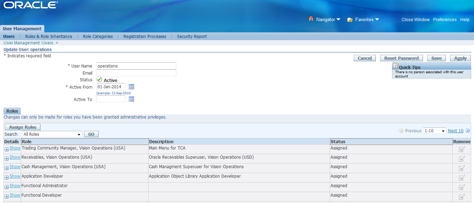Click the Remove icon for Application Developer
The image size is (474, 203).
coord(461,178)
